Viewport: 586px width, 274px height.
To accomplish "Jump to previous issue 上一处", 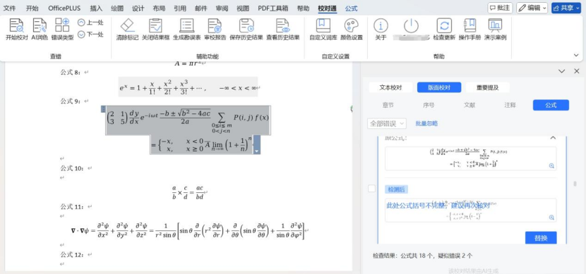I will [x=90, y=23].
